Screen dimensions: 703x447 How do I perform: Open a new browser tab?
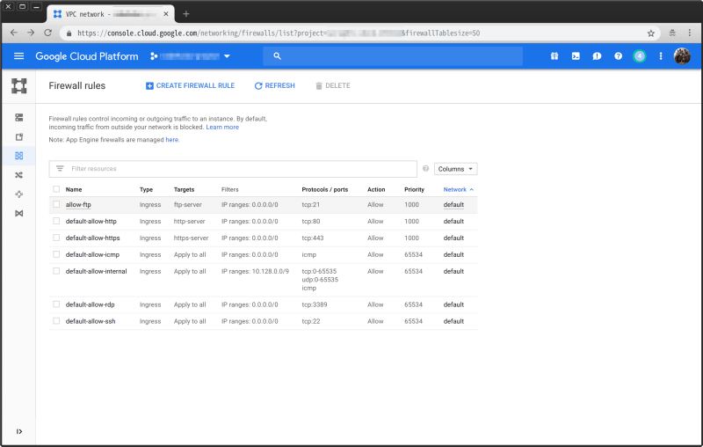(186, 14)
